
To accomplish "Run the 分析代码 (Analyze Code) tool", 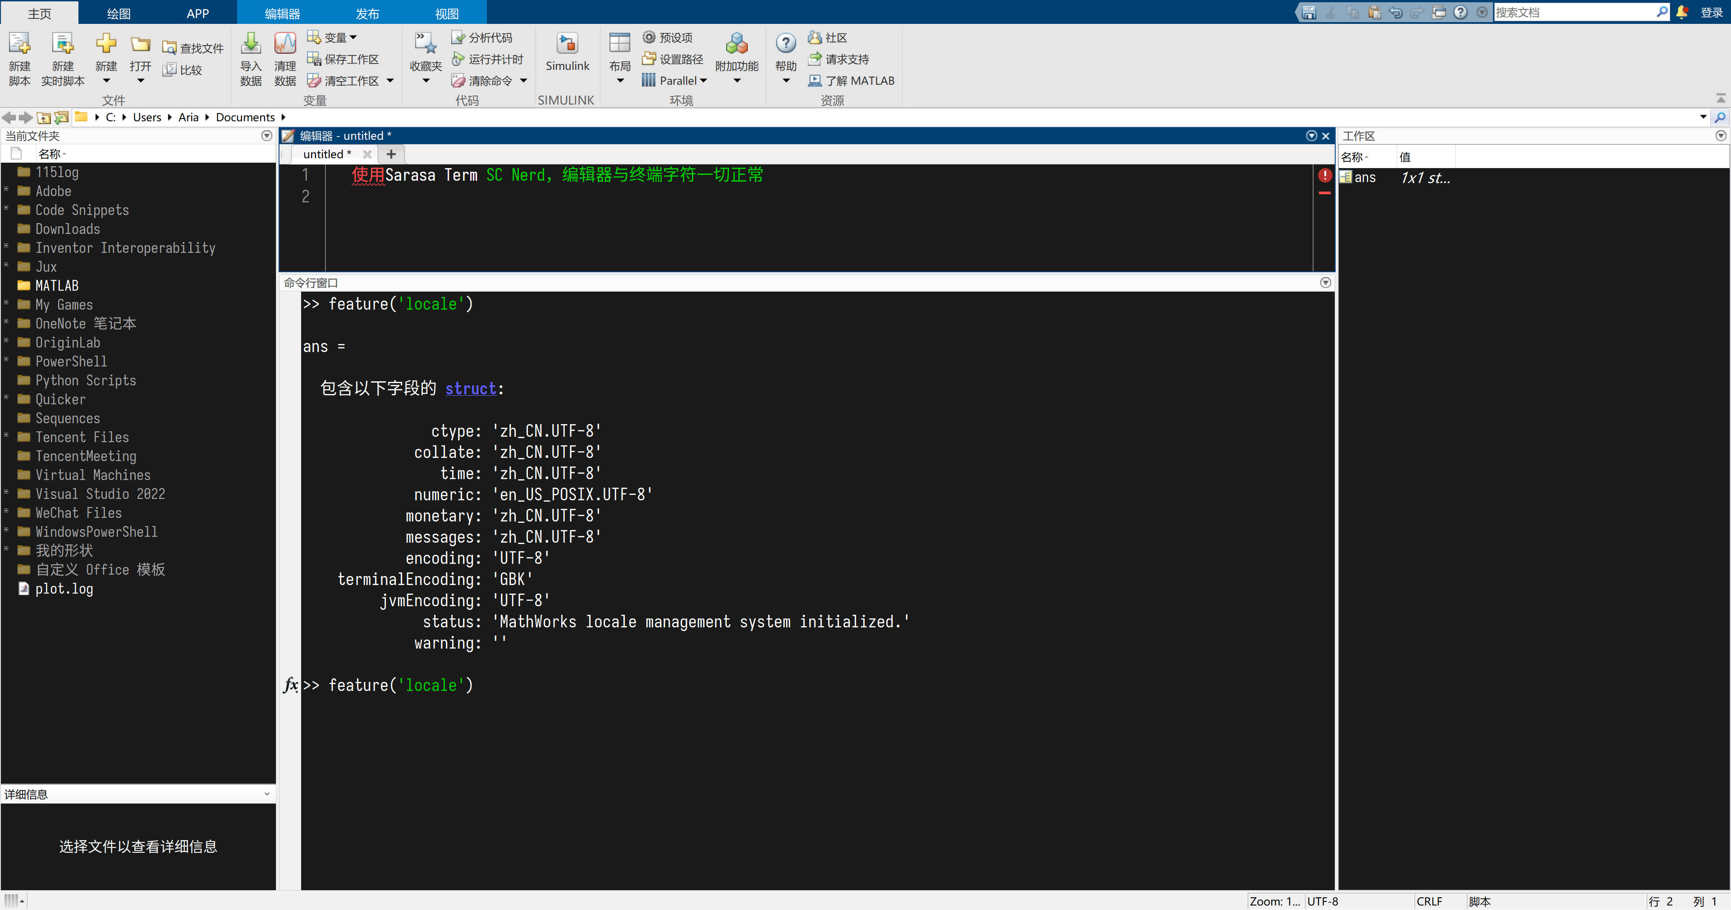I will pos(482,38).
